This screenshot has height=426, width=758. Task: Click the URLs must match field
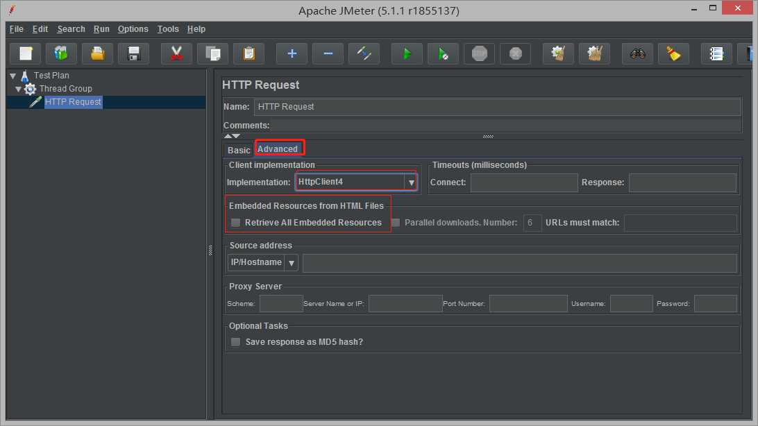681,223
